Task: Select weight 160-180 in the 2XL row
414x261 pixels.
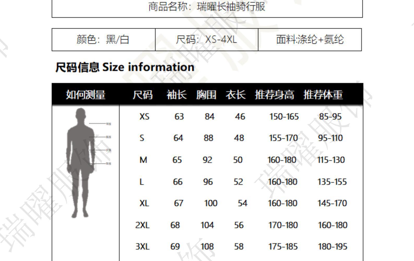Action: [x=333, y=225]
